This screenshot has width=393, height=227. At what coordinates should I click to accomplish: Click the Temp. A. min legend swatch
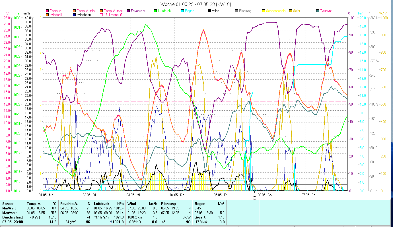(x=75, y=11)
